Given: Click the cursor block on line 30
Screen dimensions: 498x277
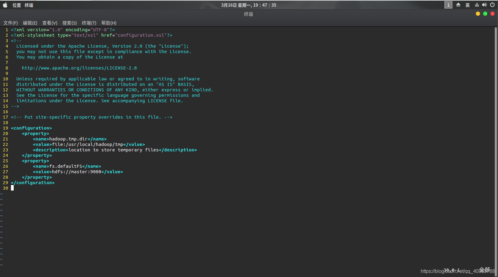Looking at the screenshot, I should coord(12,188).
